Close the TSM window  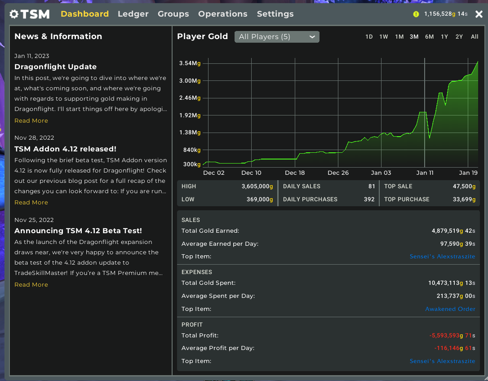(479, 14)
